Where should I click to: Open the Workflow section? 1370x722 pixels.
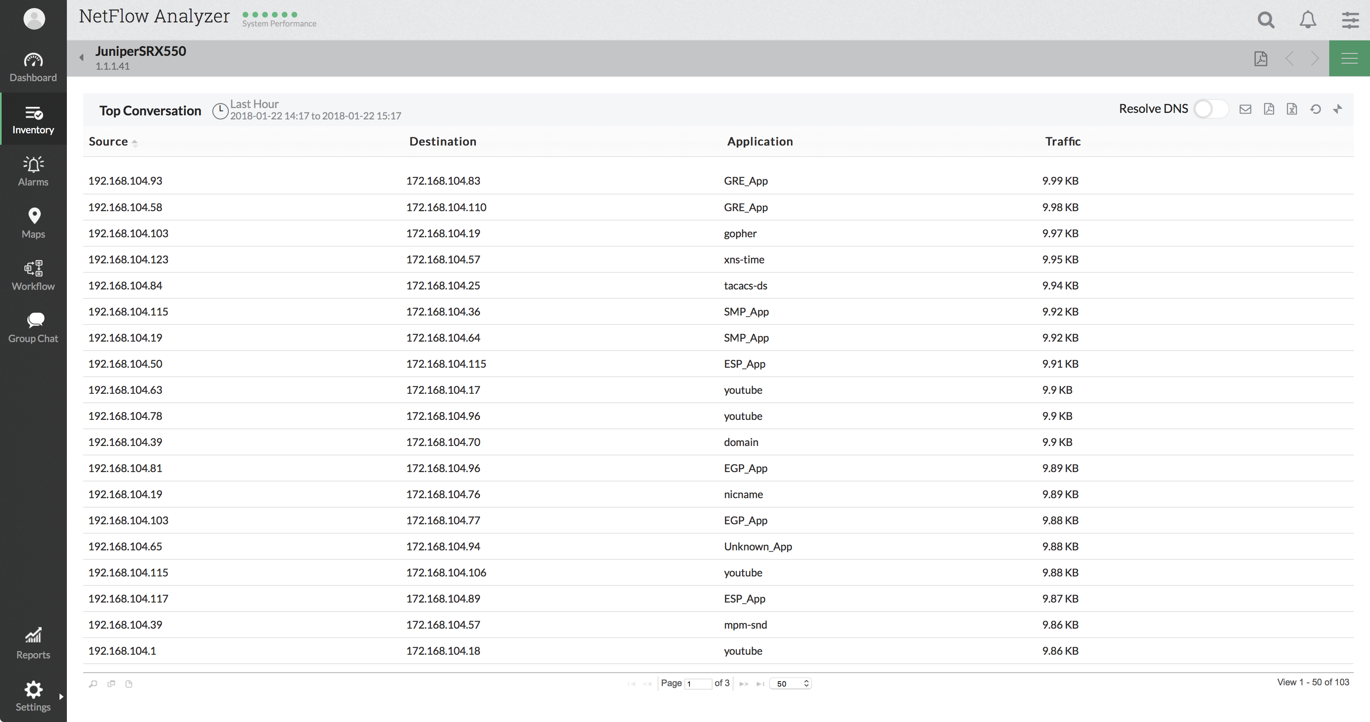pos(33,276)
